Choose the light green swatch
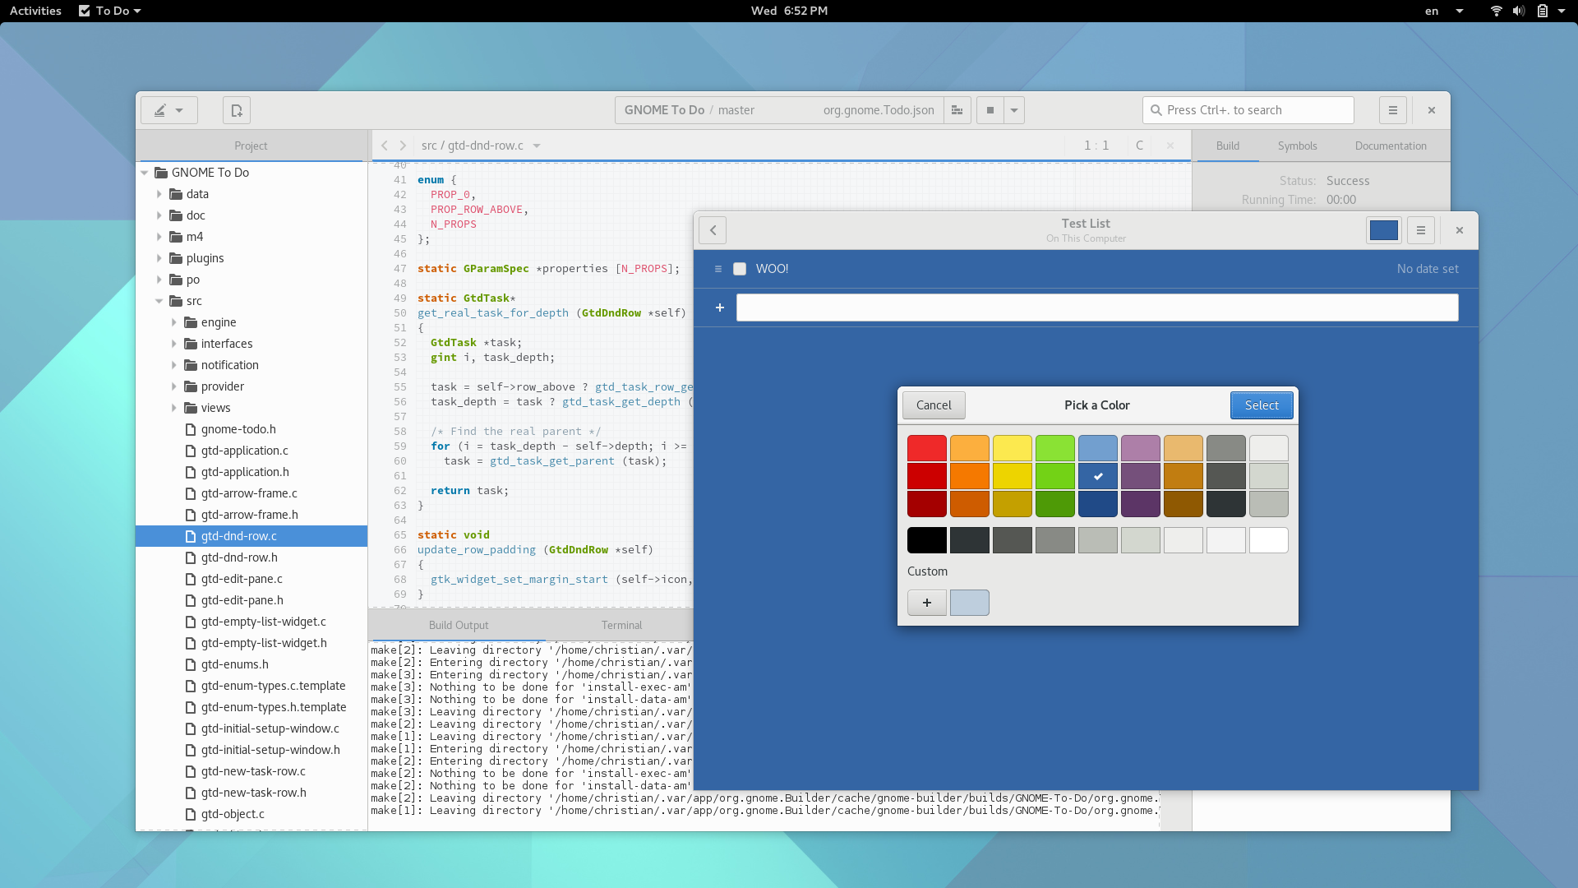Screen dimensions: 1578x888 (x=1055, y=448)
